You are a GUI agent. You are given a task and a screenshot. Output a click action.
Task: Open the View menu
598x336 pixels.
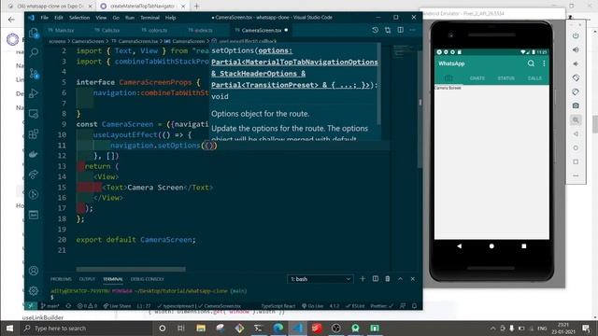[x=101, y=18]
